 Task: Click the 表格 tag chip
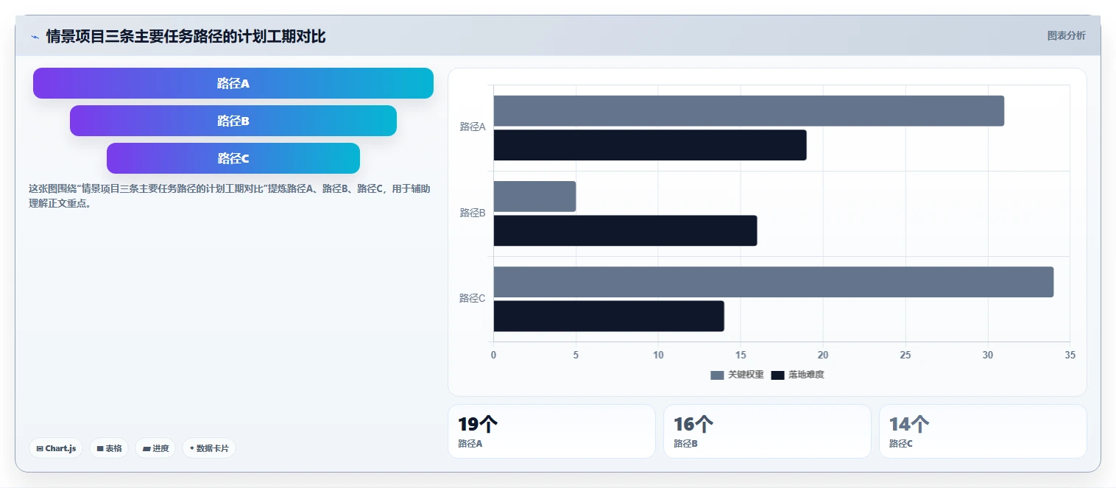[109, 448]
